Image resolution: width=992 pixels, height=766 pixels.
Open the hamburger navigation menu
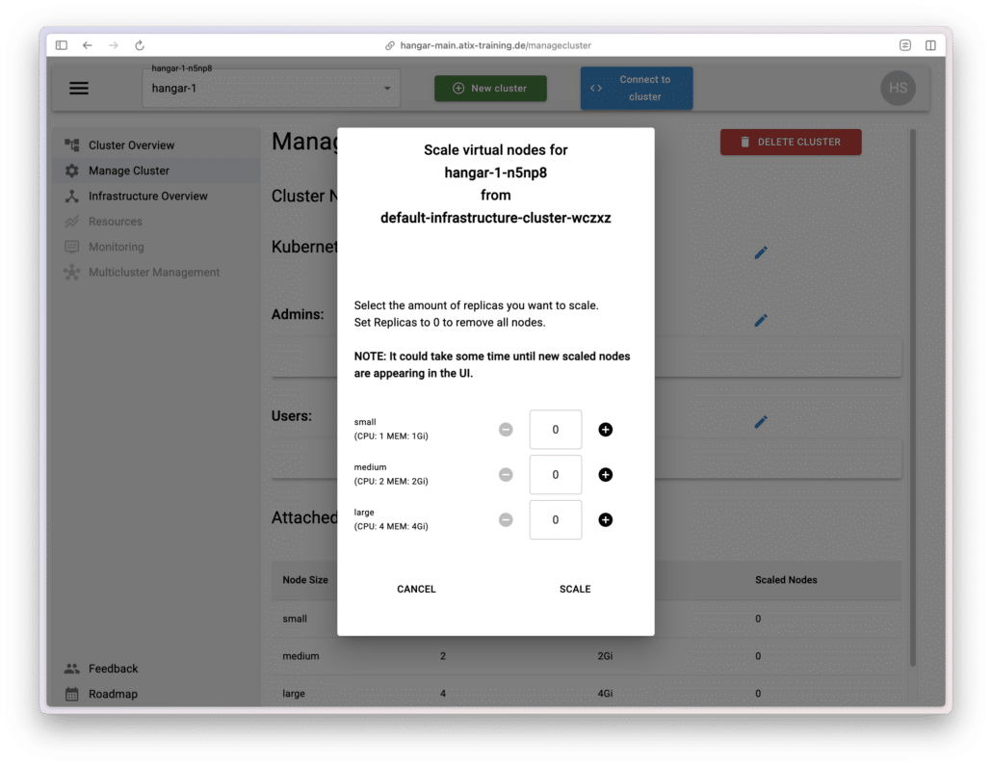(79, 89)
